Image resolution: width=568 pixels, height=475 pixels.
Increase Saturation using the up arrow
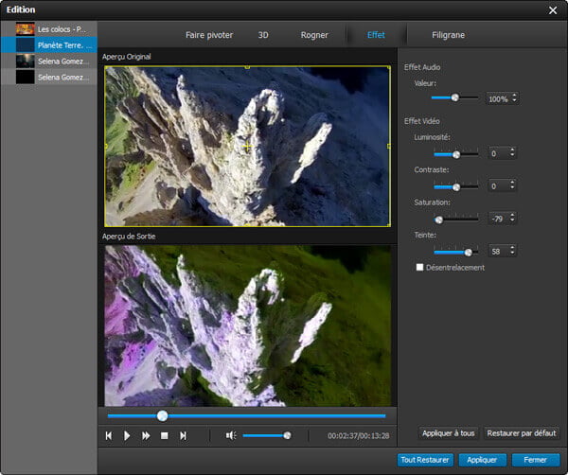point(513,215)
